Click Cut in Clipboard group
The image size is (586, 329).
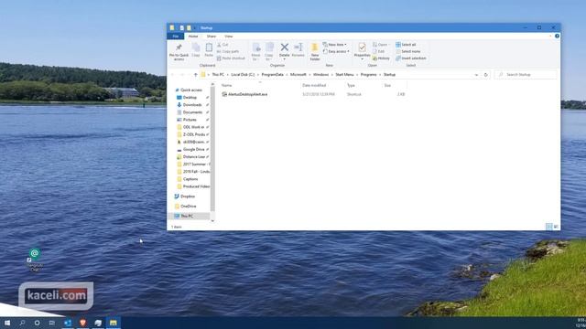tap(222, 45)
